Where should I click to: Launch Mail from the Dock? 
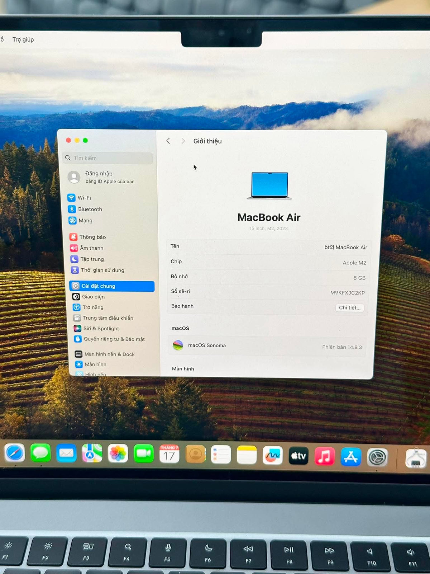(x=66, y=453)
